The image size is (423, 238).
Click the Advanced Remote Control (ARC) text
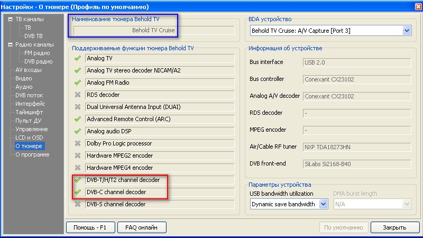tap(128, 119)
